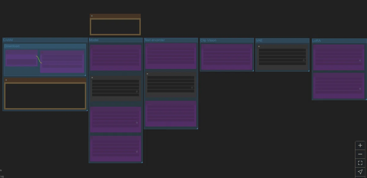Click the collapse dot on the VAE node
Image resolution: width=367 pixels, height=178 pixels.
coord(259,46)
